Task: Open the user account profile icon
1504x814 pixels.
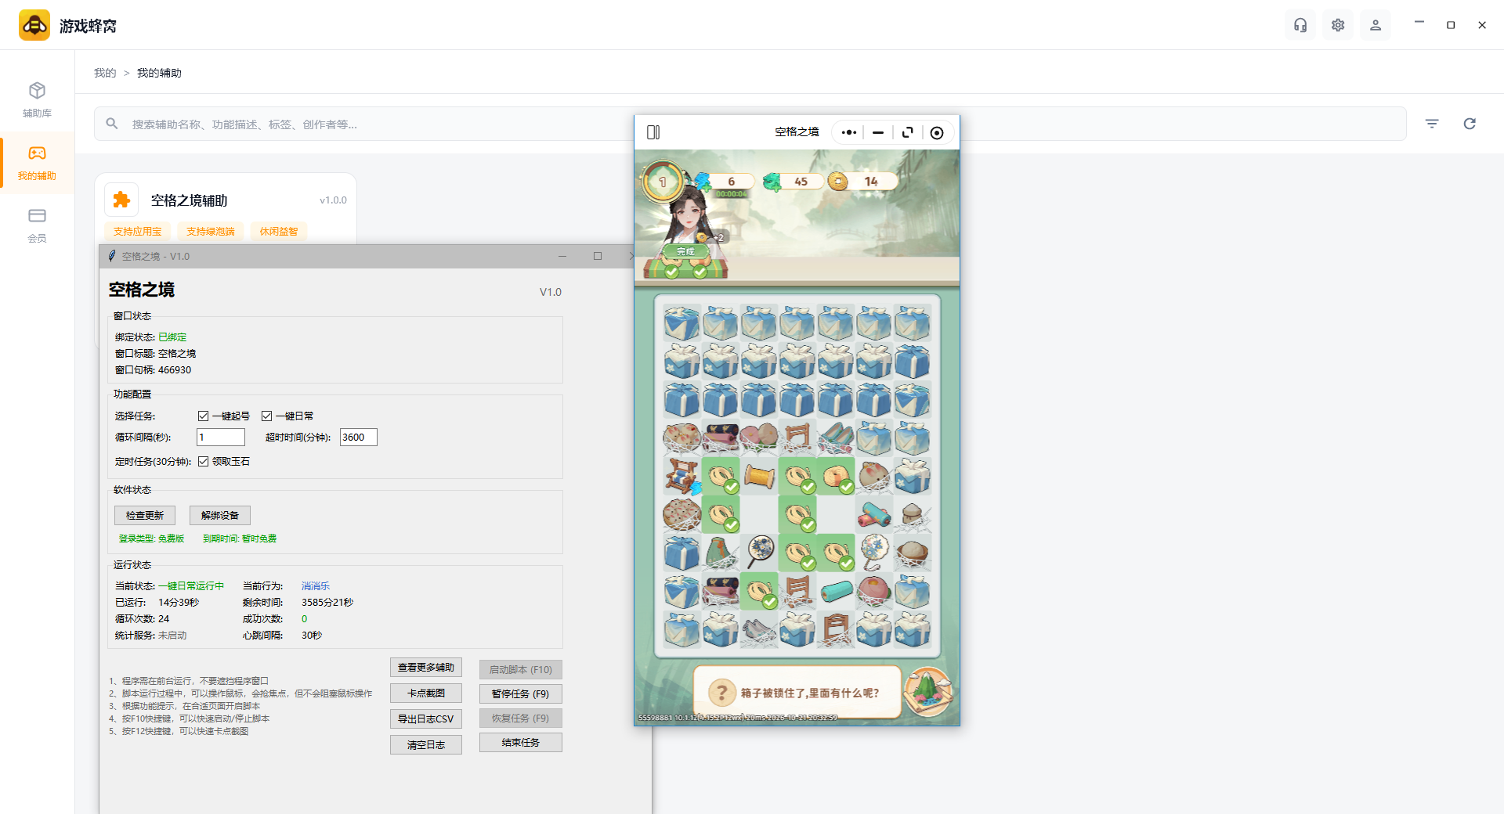Action: point(1376,25)
